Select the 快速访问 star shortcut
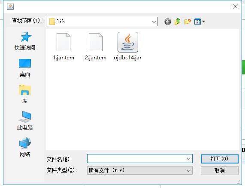 coord(25,41)
